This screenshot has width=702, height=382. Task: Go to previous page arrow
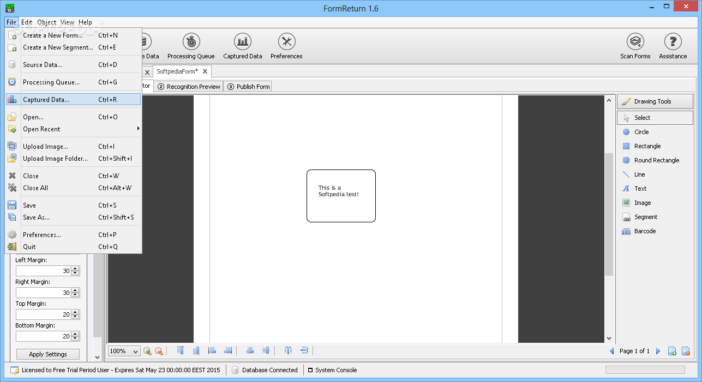click(612, 351)
